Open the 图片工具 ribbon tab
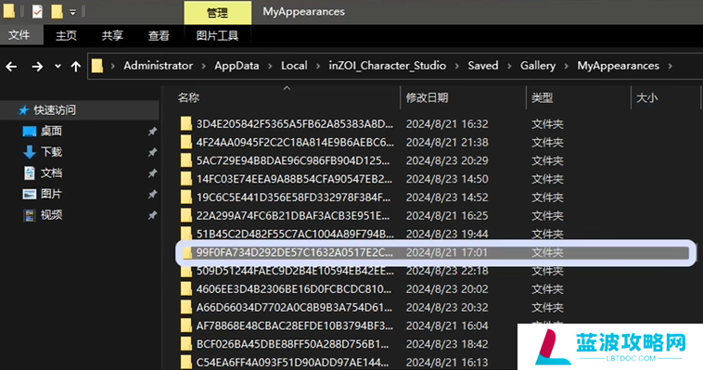 point(217,35)
